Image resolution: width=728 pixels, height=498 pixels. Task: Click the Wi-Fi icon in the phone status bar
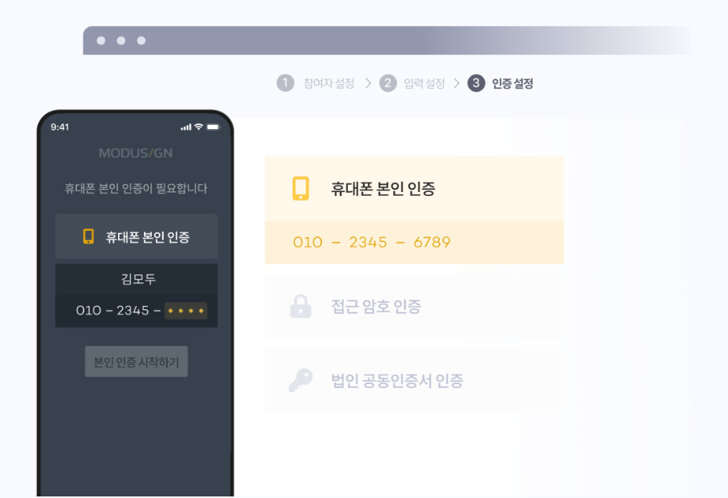pos(198,127)
